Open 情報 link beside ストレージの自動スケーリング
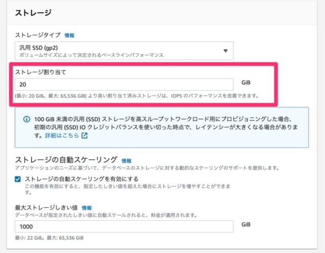Screen dimensions: 325x253 tap(126, 161)
